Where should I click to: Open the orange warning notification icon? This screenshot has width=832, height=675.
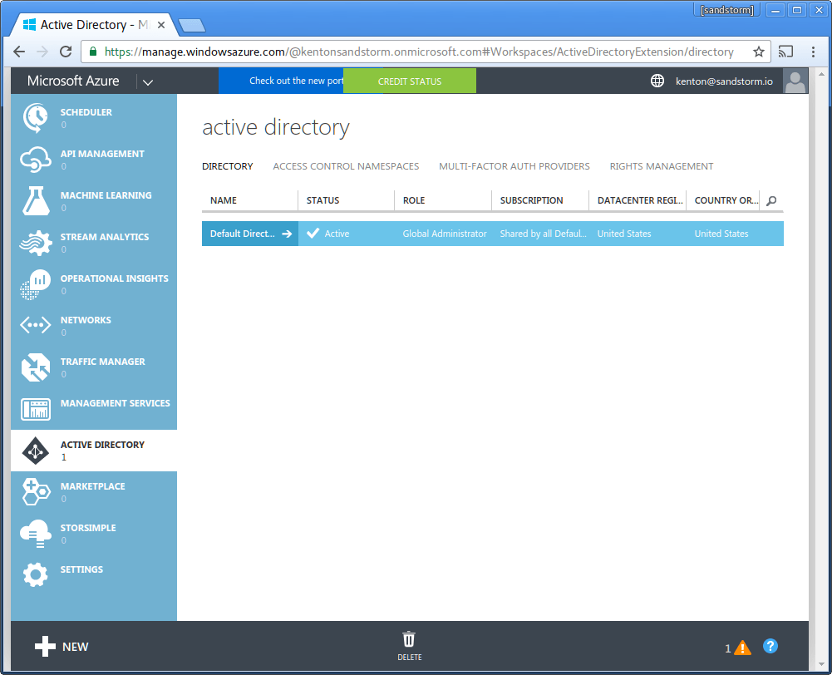pyautogui.click(x=742, y=648)
